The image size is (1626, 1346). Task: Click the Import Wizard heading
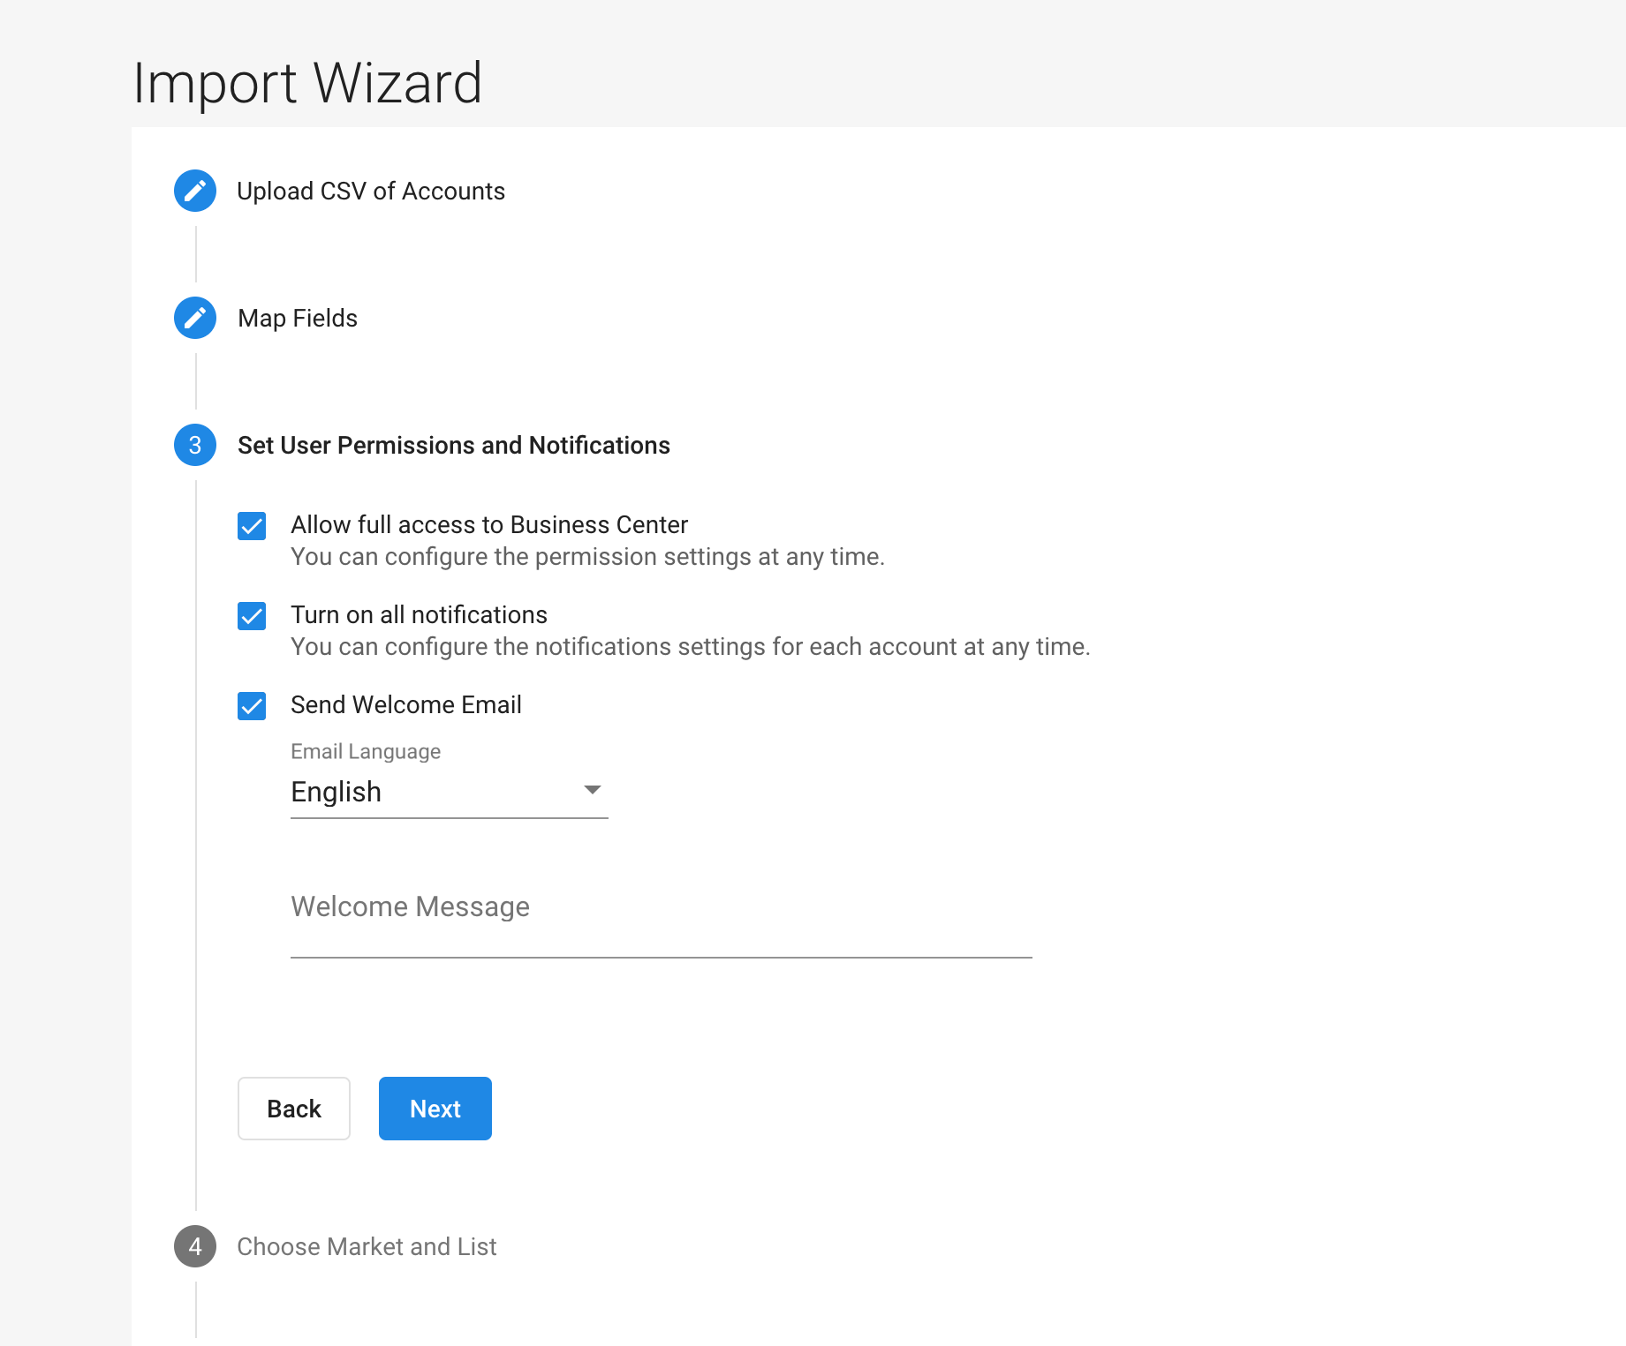coord(307,83)
